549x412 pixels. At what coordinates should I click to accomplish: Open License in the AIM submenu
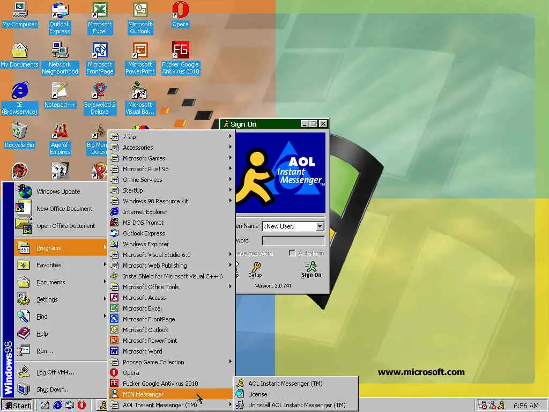[296, 394]
